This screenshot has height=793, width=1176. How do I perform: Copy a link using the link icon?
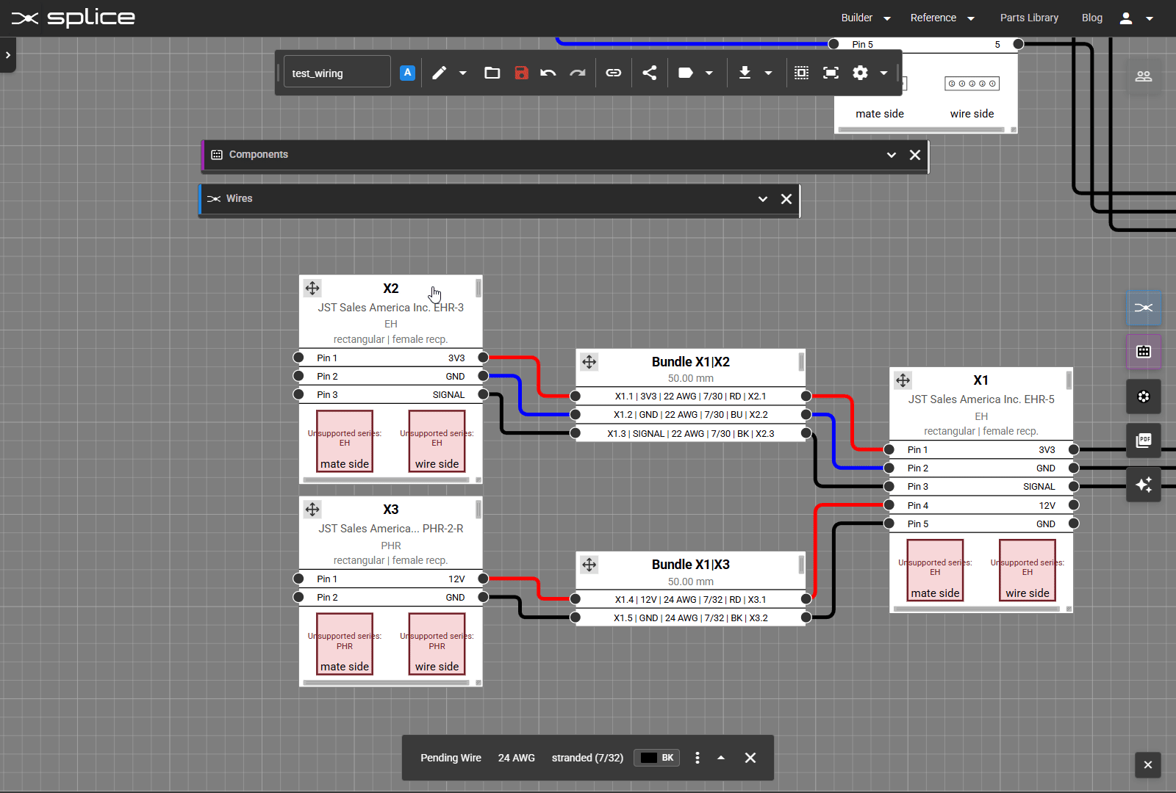tap(614, 73)
